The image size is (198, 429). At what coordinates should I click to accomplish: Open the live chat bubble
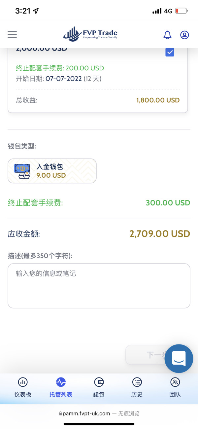point(179,359)
